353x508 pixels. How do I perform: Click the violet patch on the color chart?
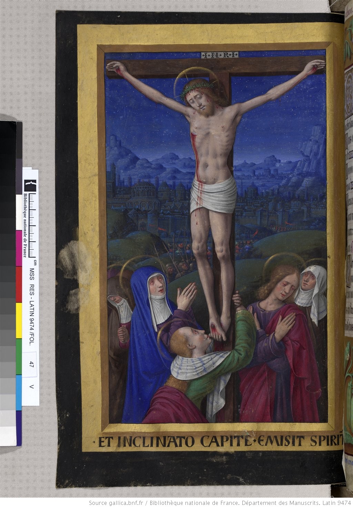[x=19, y=428]
